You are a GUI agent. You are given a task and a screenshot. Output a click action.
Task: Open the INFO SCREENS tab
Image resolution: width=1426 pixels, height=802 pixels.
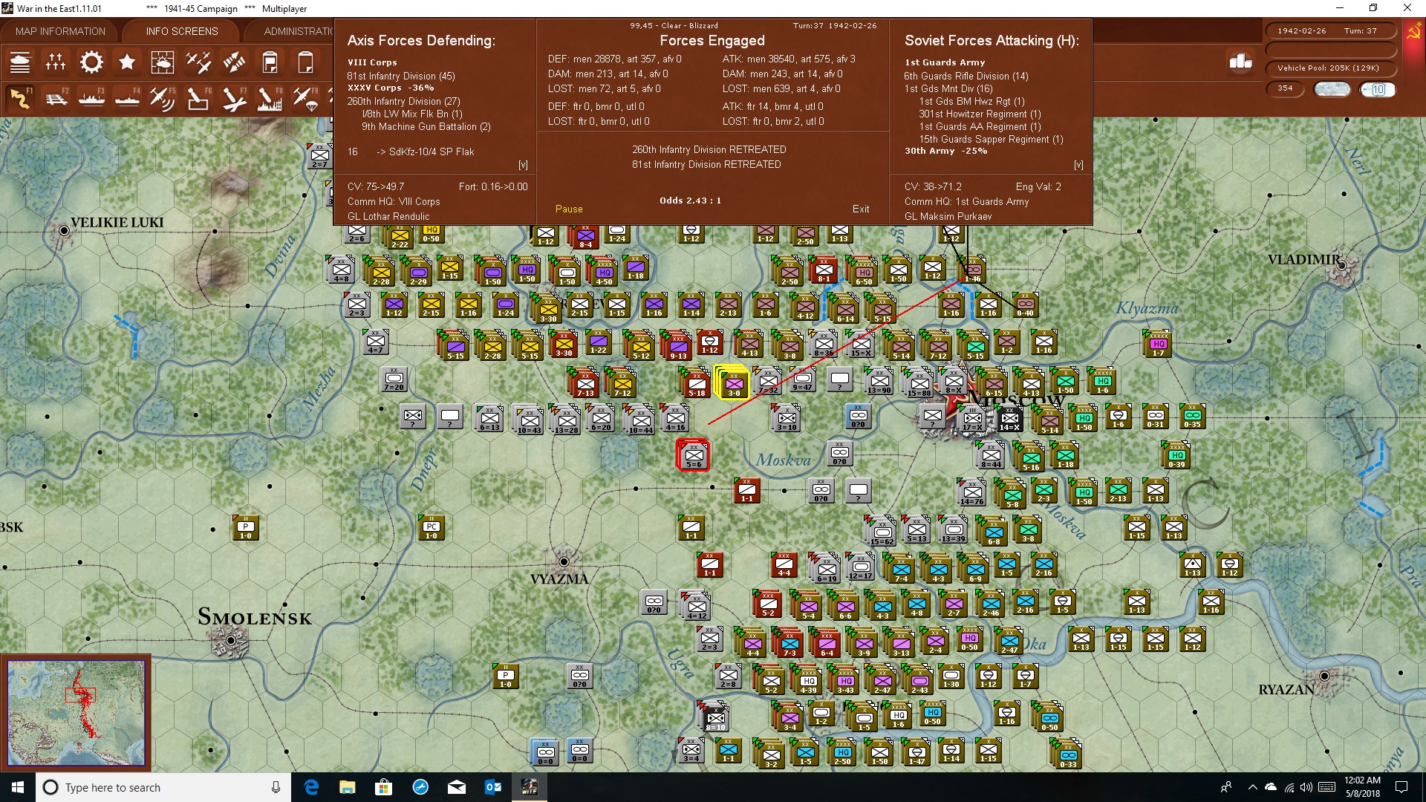182,31
